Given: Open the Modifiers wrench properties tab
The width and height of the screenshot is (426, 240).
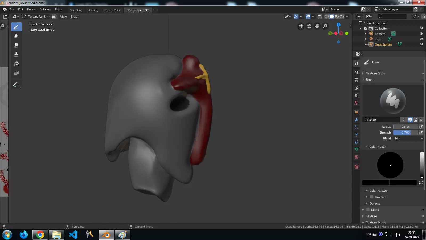Looking at the screenshot, I should click(x=357, y=120).
